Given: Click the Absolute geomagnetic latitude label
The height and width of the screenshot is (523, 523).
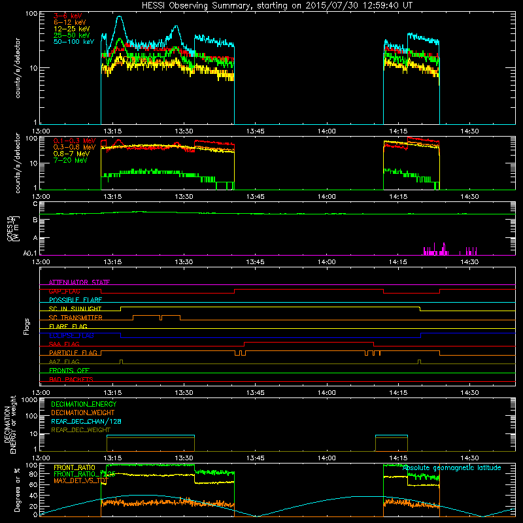Looking at the screenshot, I should 452,467.
